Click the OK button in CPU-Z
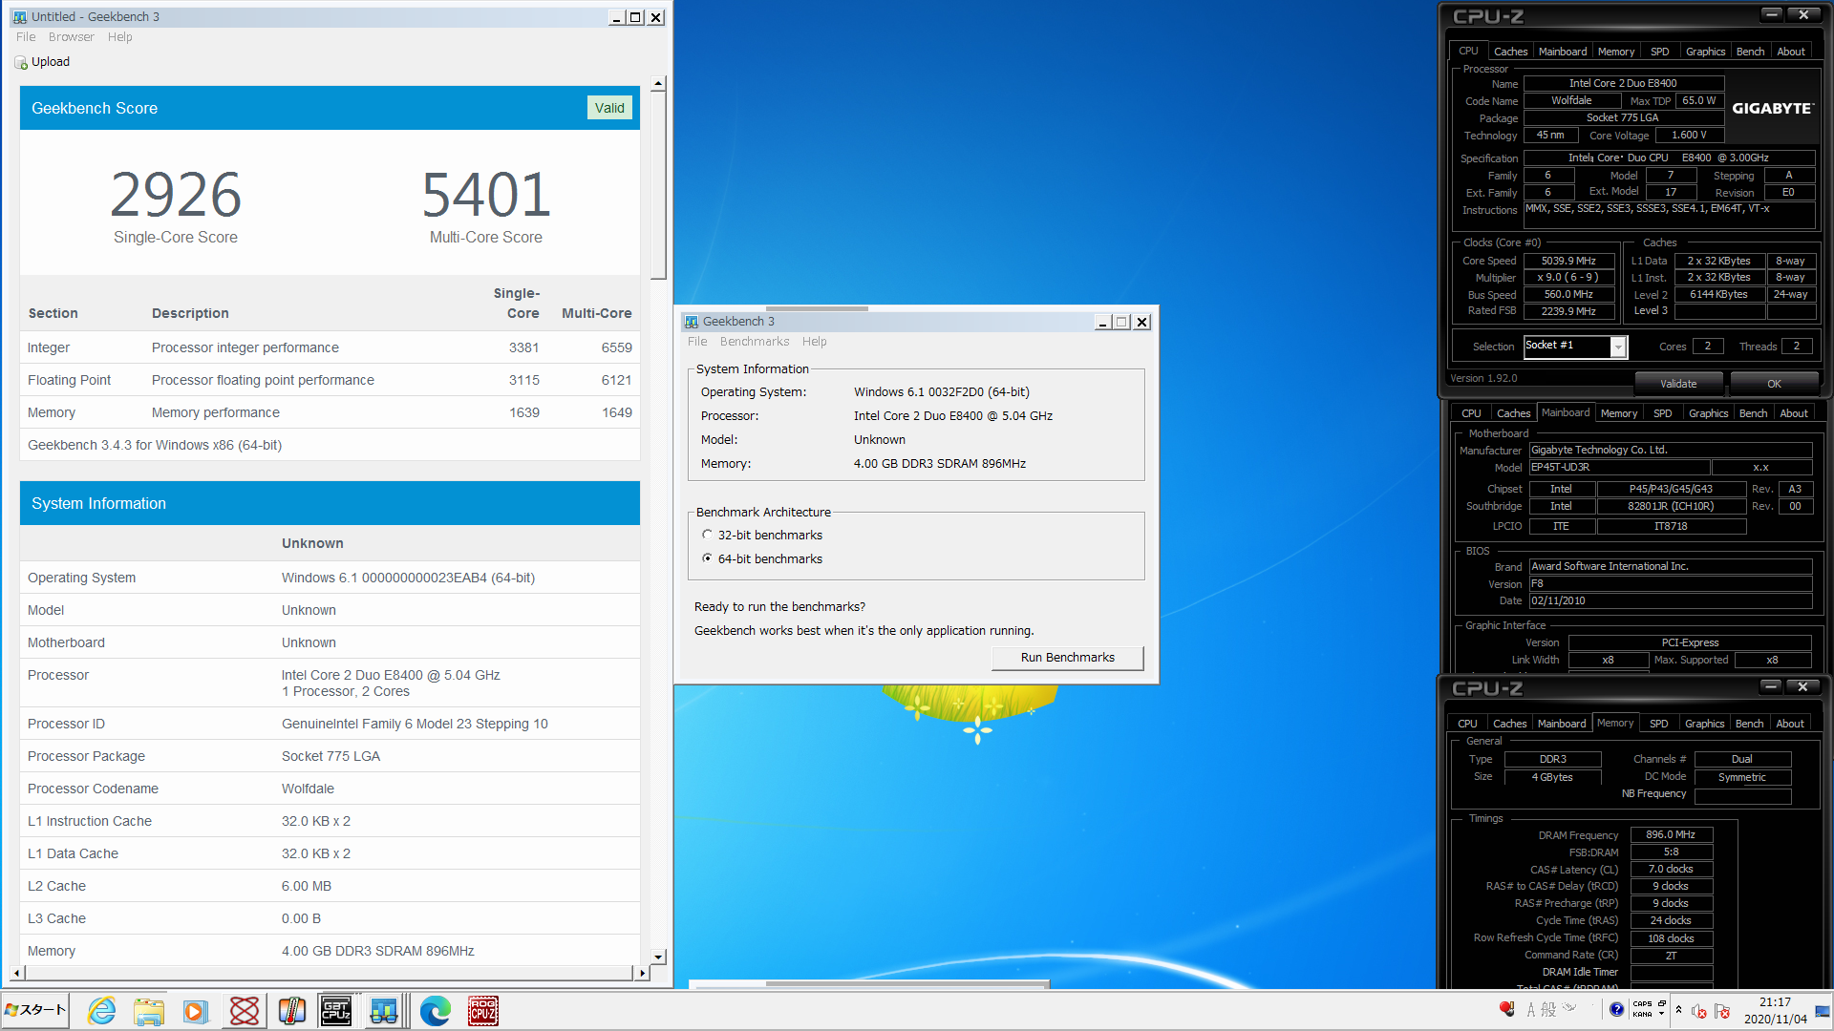The height and width of the screenshot is (1031, 1834). click(x=1774, y=384)
